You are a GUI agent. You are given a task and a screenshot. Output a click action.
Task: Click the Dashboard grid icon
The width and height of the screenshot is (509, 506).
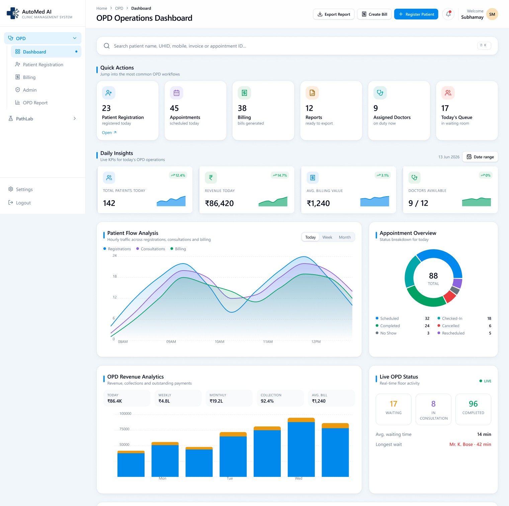click(18, 52)
